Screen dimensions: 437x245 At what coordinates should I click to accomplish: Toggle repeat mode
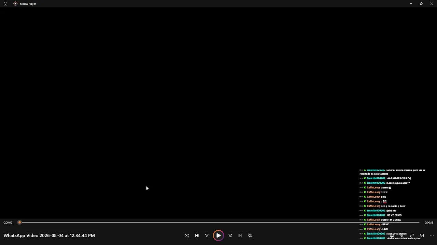(x=250, y=235)
